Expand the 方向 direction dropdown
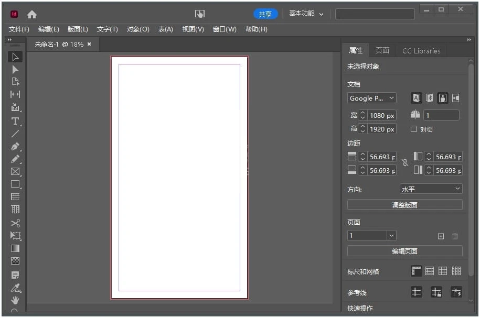Image resolution: width=480 pixels, height=318 pixels. (x=431, y=189)
